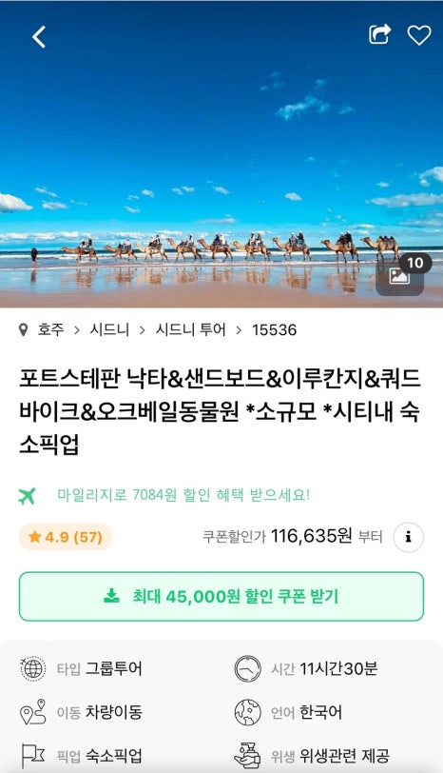The width and height of the screenshot is (443, 773).
Task: Open the camel beach hero photo
Action: coord(221,154)
